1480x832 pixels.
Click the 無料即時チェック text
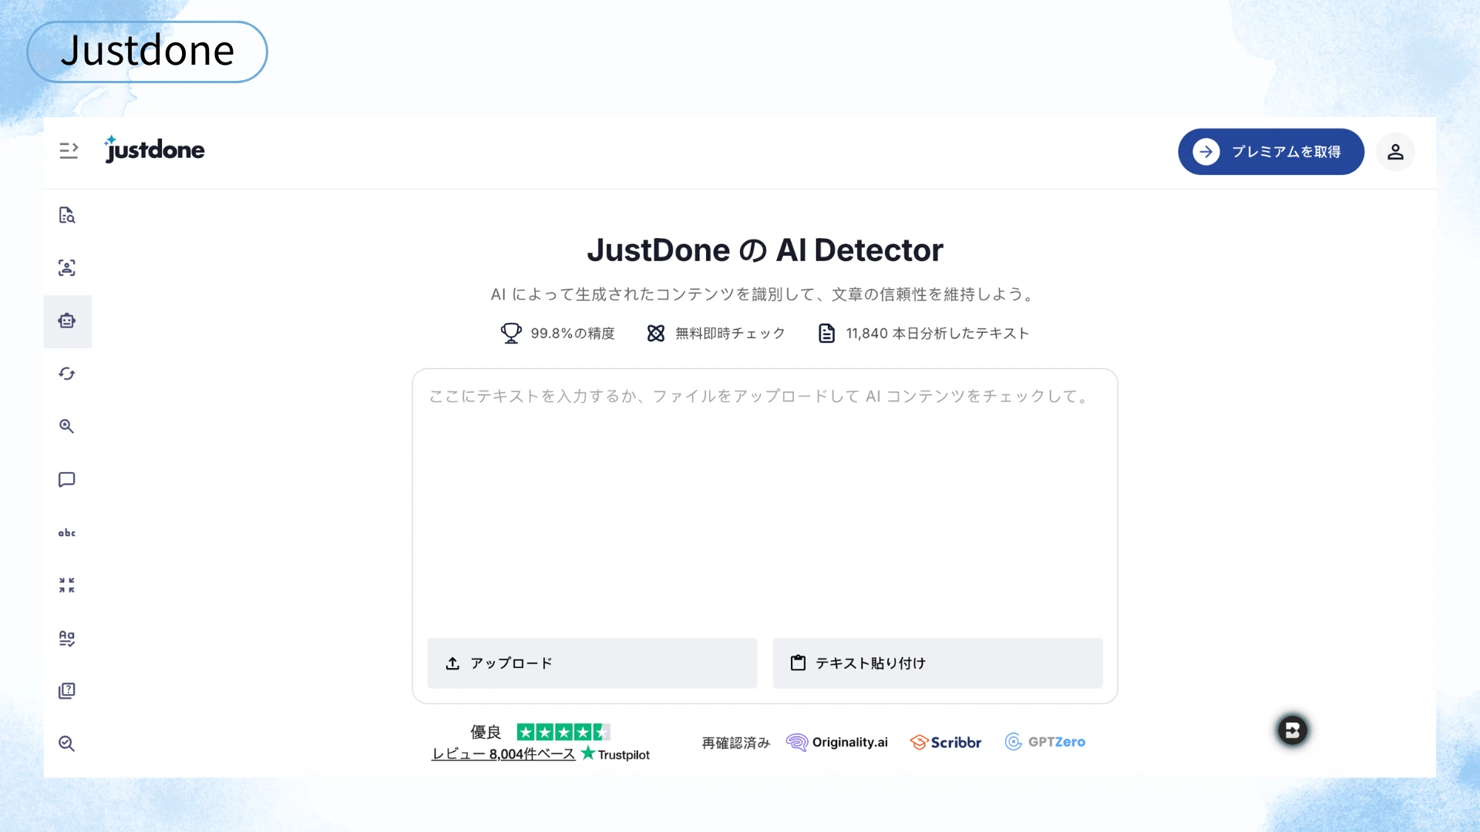tap(730, 334)
